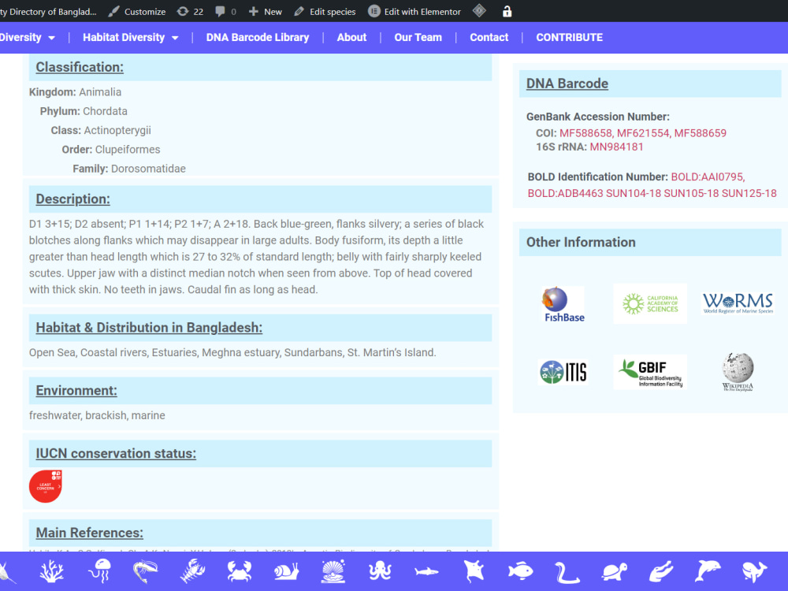The width and height of the screenshot is (788, 591).
Task: Open California Academy of Sciences logo
Action: coord(650,303)
